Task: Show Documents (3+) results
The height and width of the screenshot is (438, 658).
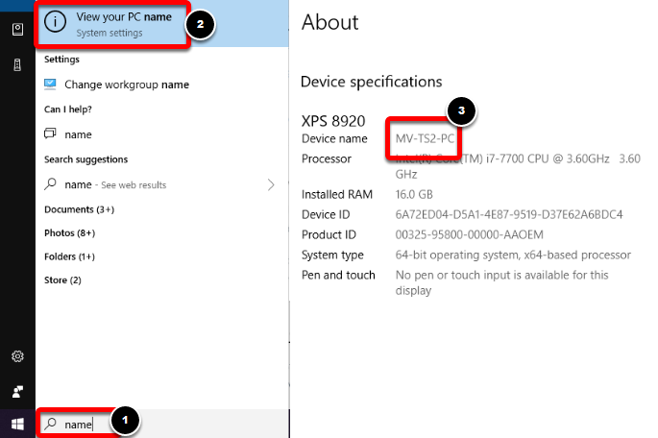Action: pos(80,209)
